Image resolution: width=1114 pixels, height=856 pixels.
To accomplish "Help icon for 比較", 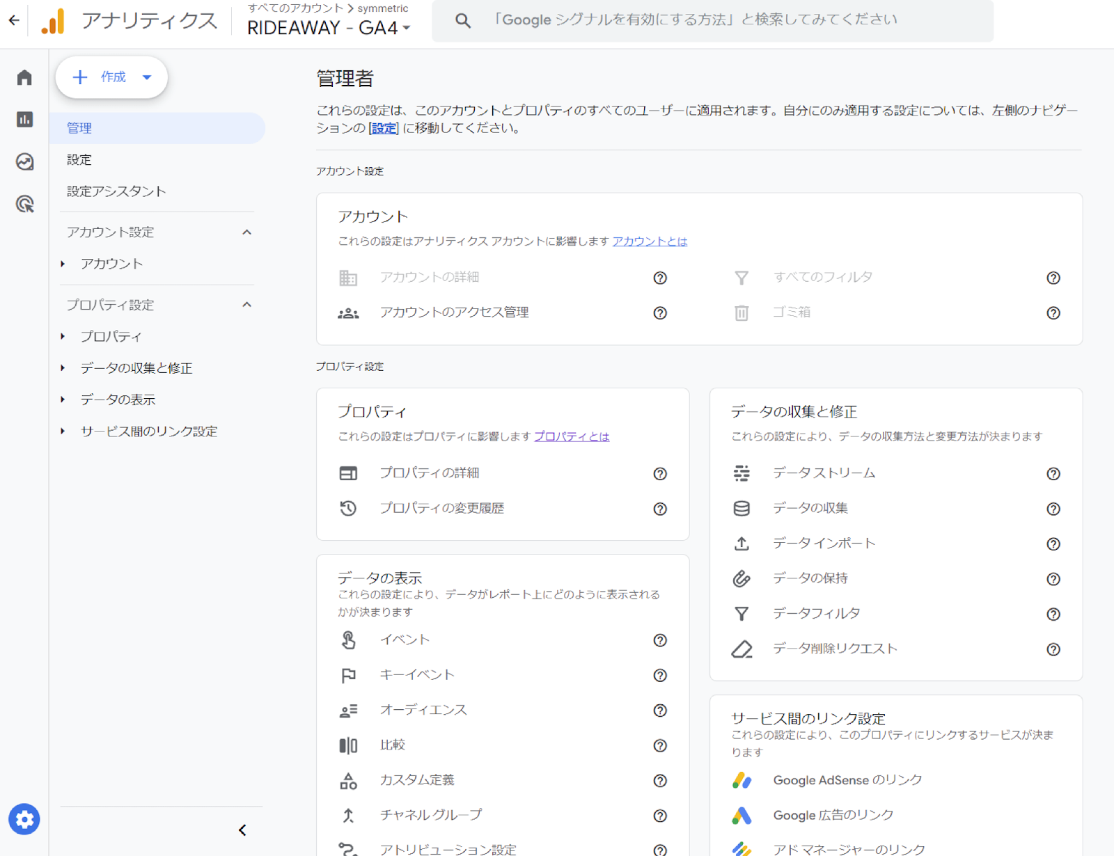I will [660, 745].
